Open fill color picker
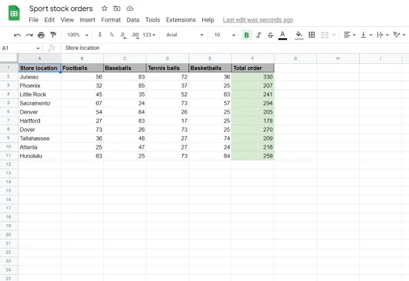The image size is (409, 281). tap(299, 35)
